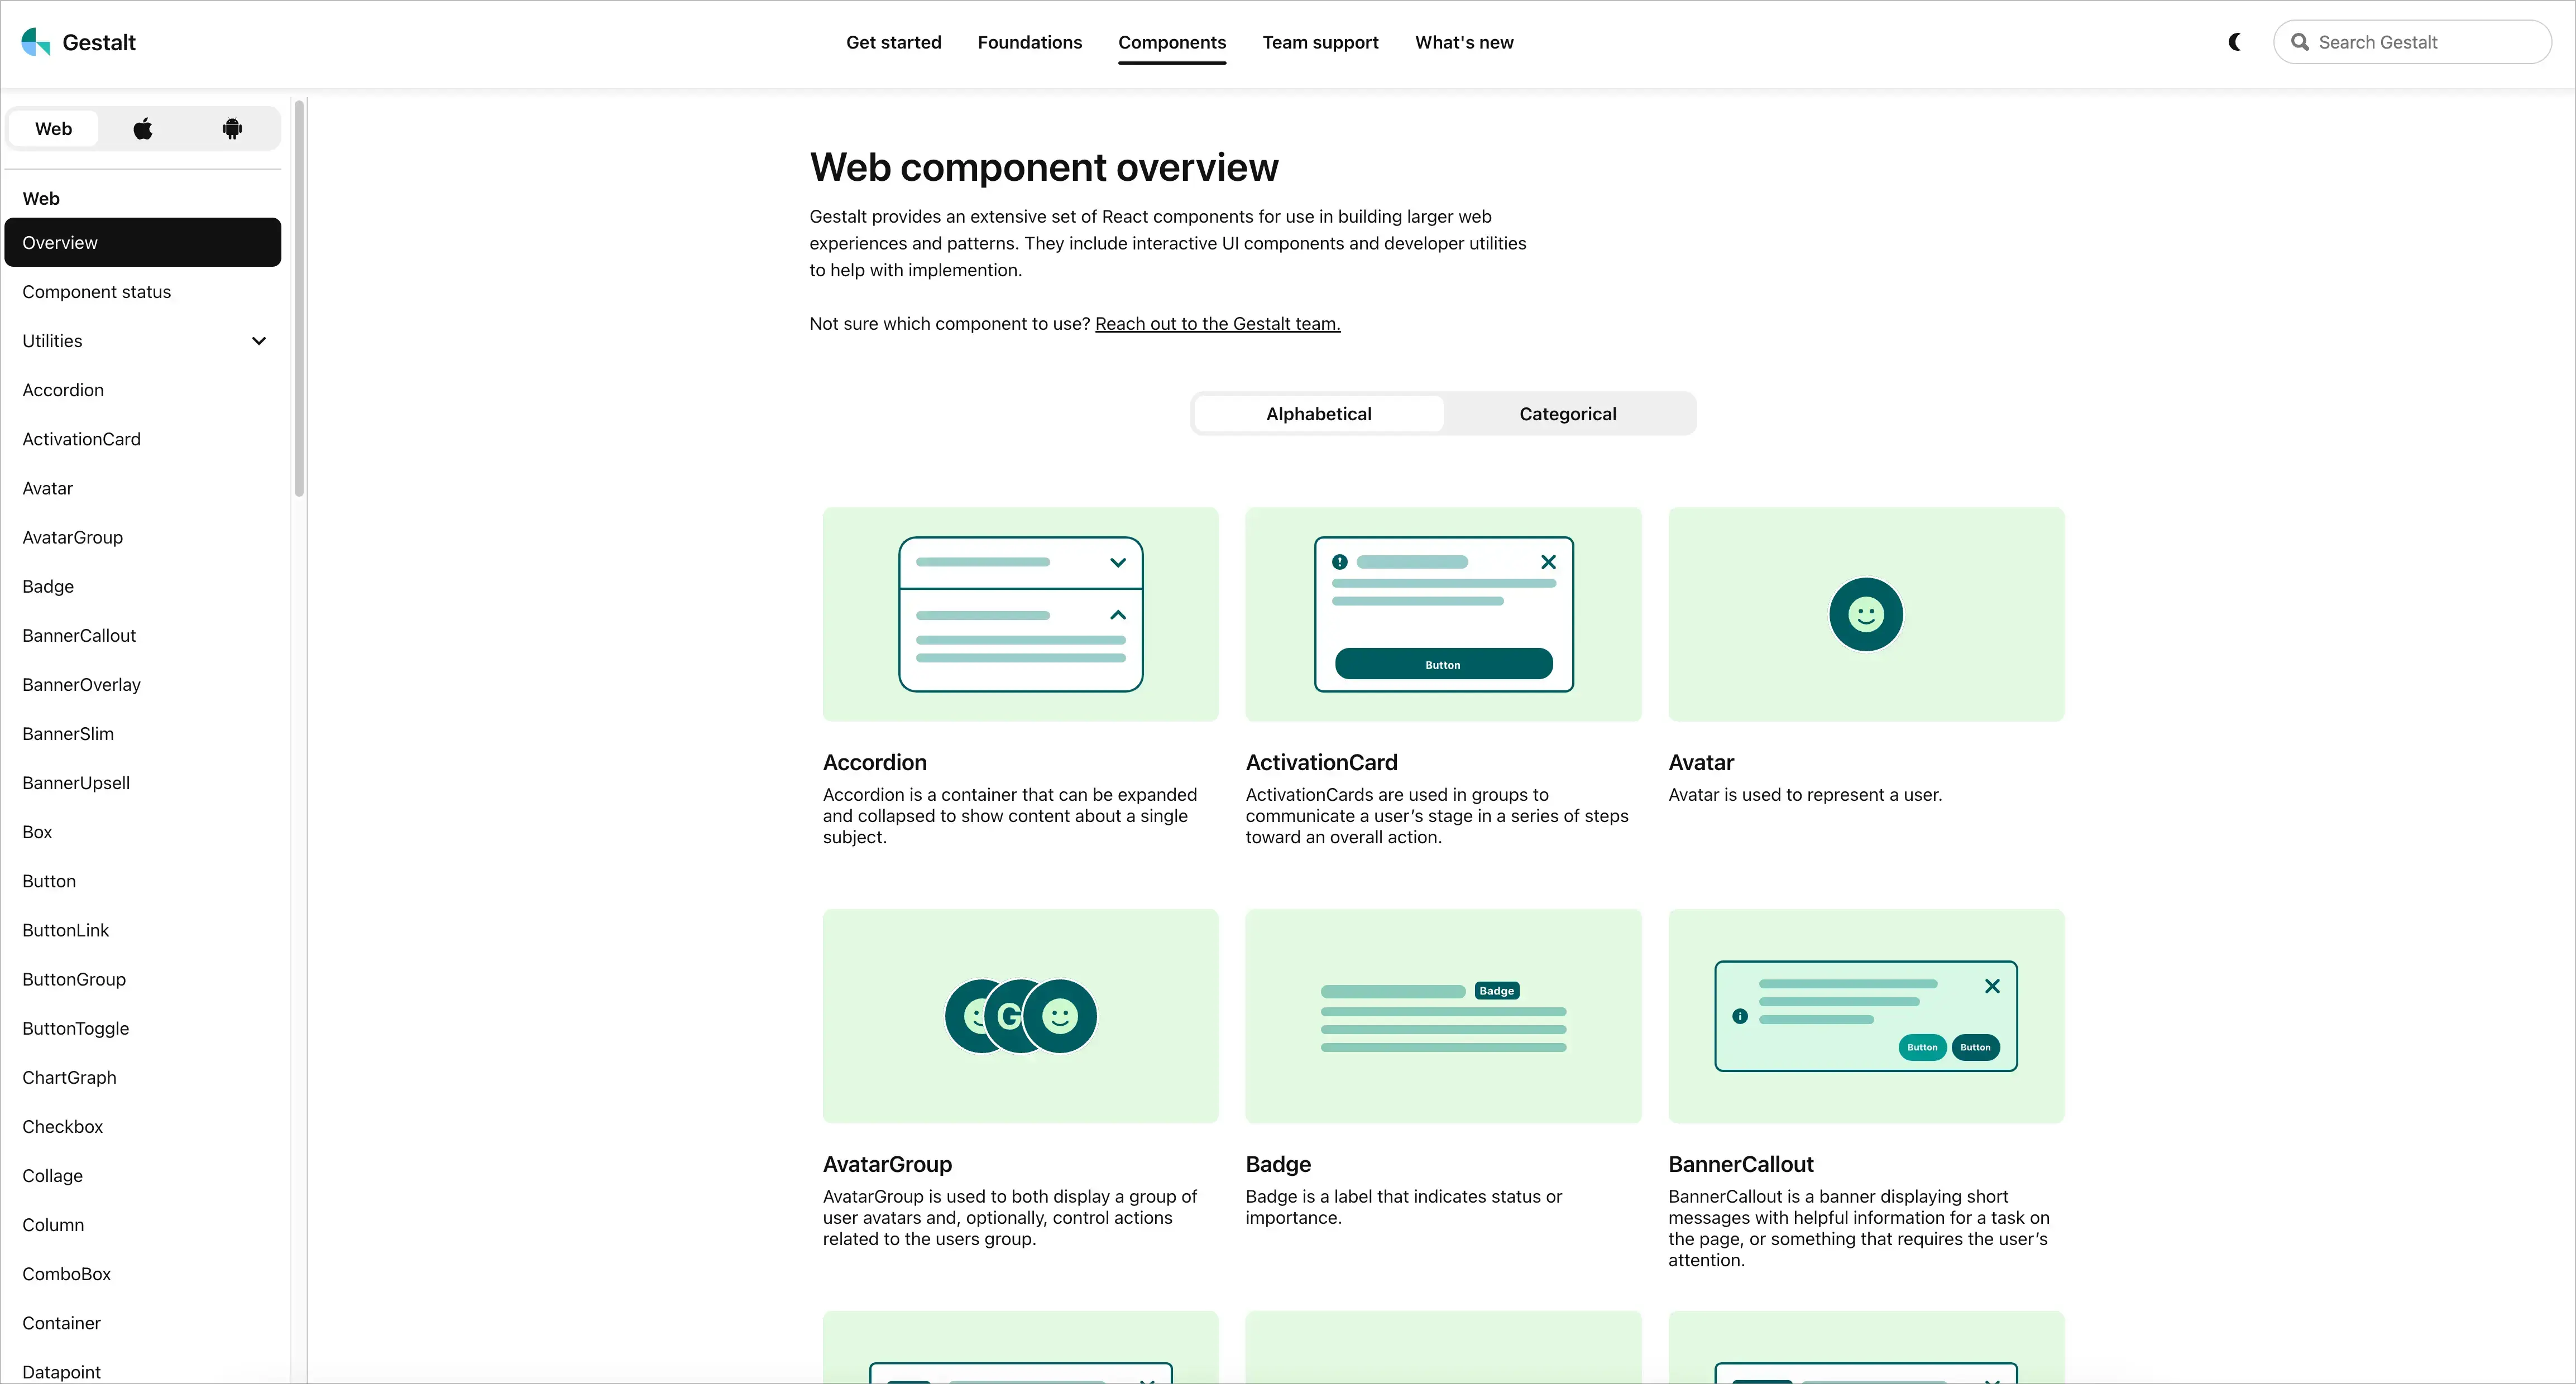This screenshot has width=2576, height=1384.
Task: Click the Accordion card title
Action: [x=875, y=762]
